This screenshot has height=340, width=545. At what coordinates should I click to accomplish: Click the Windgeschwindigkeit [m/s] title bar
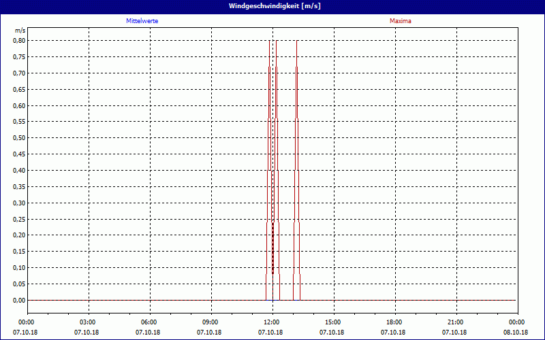click(272, 6)
